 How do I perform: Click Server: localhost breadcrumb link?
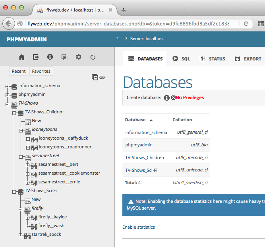147,39
